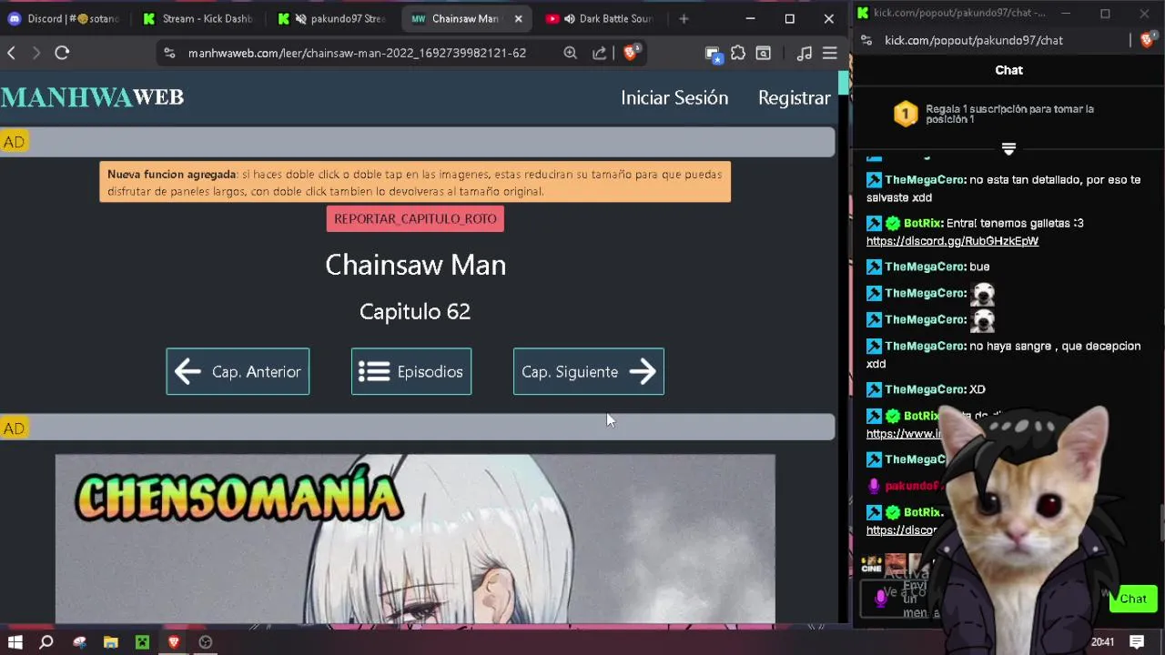Viewport: 1165px width, 655px height.
Task: Open site info icon in chat popout
Action: coord(866,40)
